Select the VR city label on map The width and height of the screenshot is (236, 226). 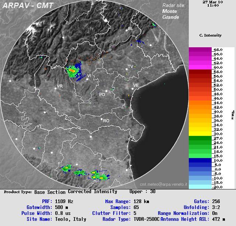click(59, 86)
